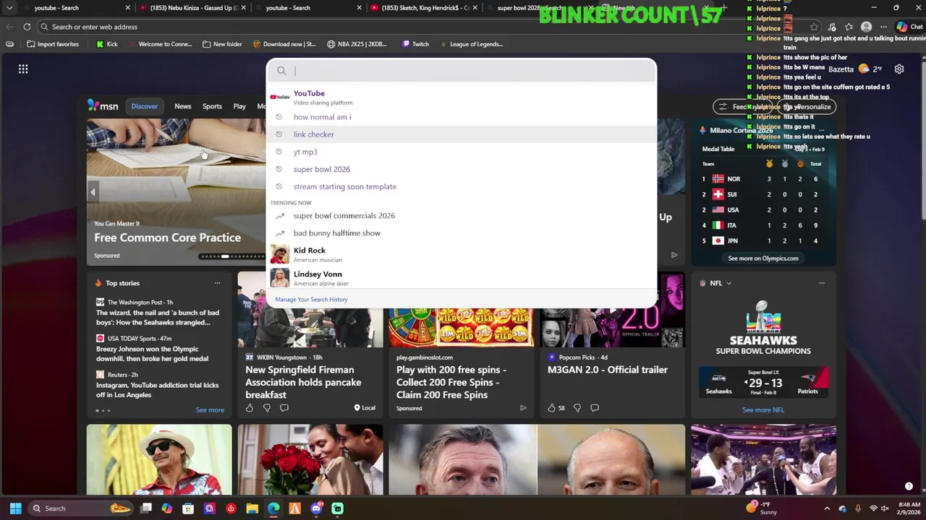Viewport: 926px width, 520px height.
Task: Open the Play tab on MSN
Action: click(x=239, y=106)
